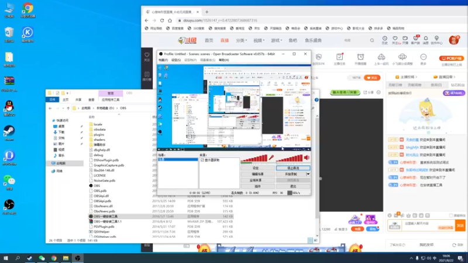Open the WinRAR archive desktop icon
468x263 pixels.
9,84
